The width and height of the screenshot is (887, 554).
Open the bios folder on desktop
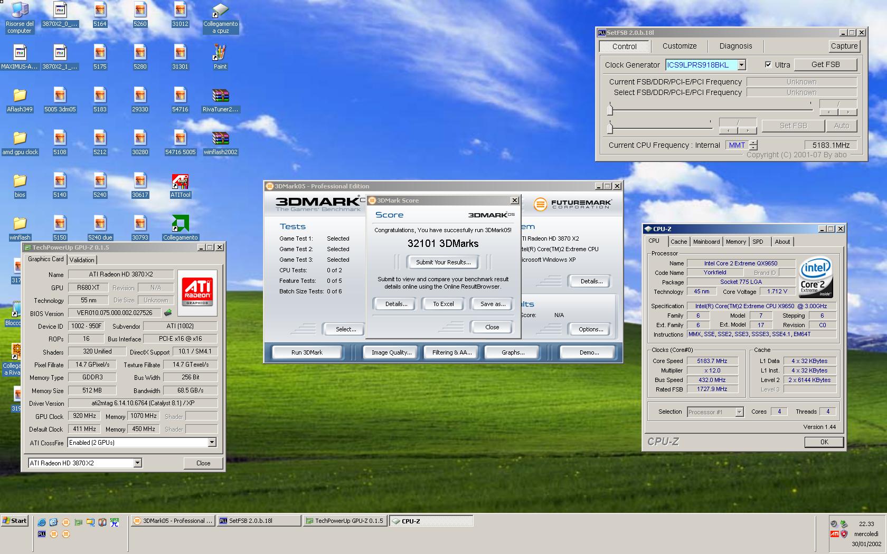[x=20, y=185]
